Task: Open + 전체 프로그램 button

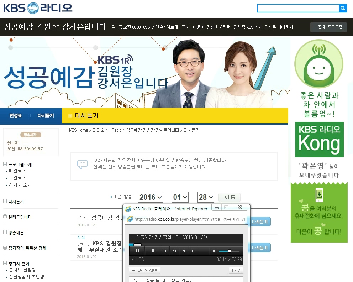Action: pos(328,27)
